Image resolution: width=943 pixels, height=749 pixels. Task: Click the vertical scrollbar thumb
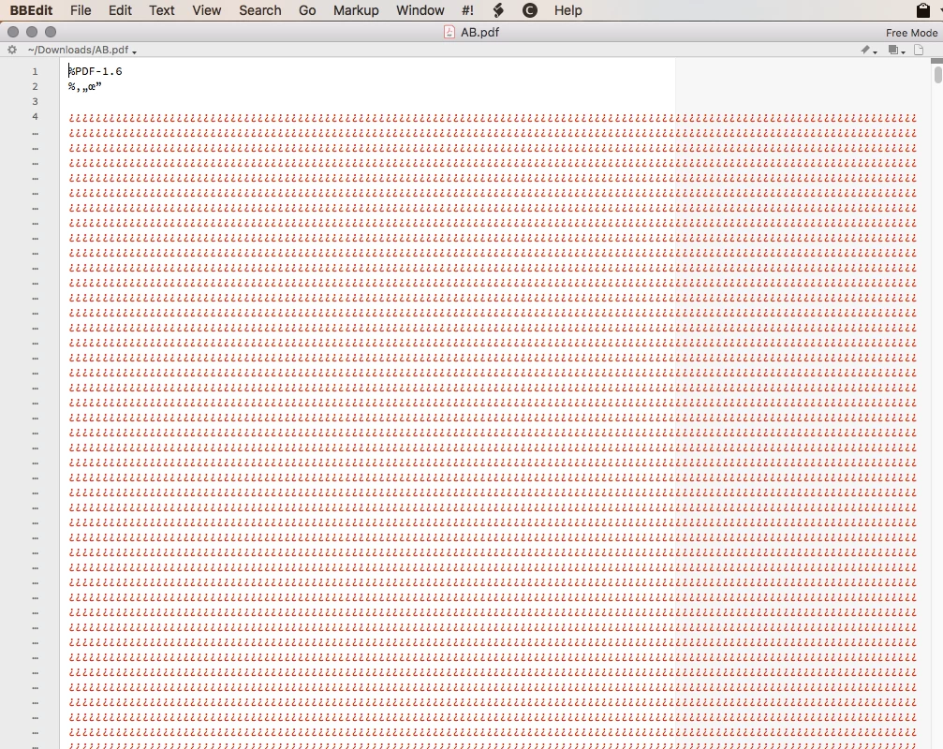937,75
